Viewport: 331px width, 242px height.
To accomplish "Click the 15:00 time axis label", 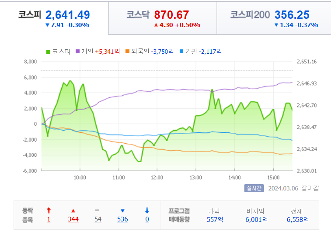I will 273,178.
